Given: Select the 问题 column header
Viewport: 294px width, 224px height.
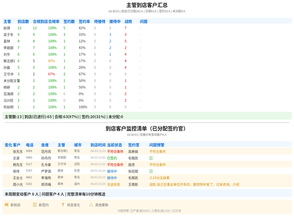Looking at the screenshot, I should click(143, 21).
